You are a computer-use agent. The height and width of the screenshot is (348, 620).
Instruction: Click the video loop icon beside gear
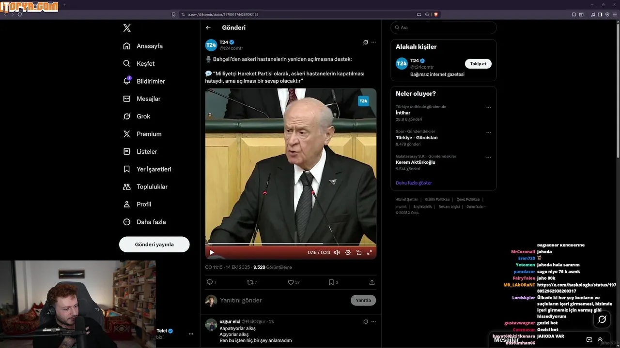point(359,252)
